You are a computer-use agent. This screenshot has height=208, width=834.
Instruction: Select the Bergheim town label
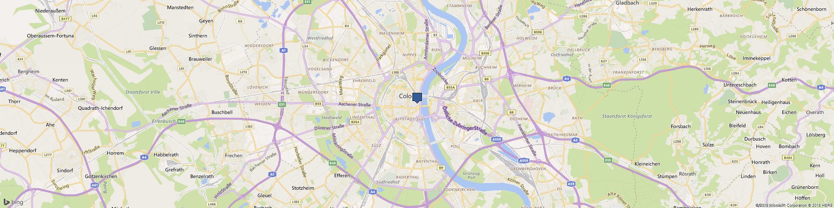click(x=29, y=72)
